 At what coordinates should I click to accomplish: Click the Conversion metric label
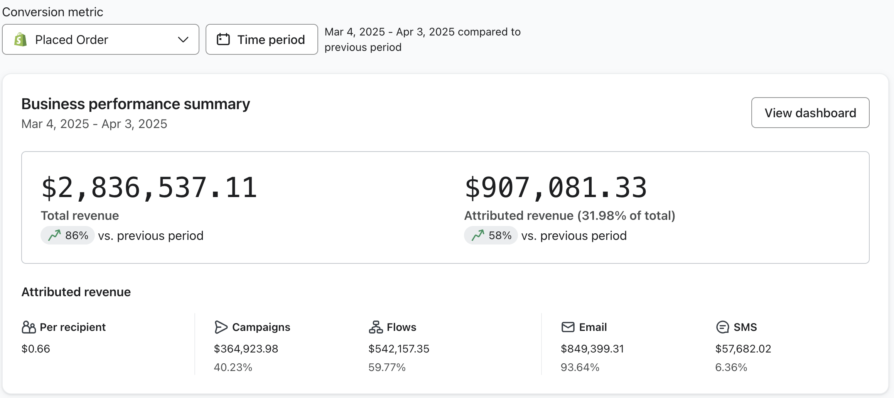coord(53,12)
